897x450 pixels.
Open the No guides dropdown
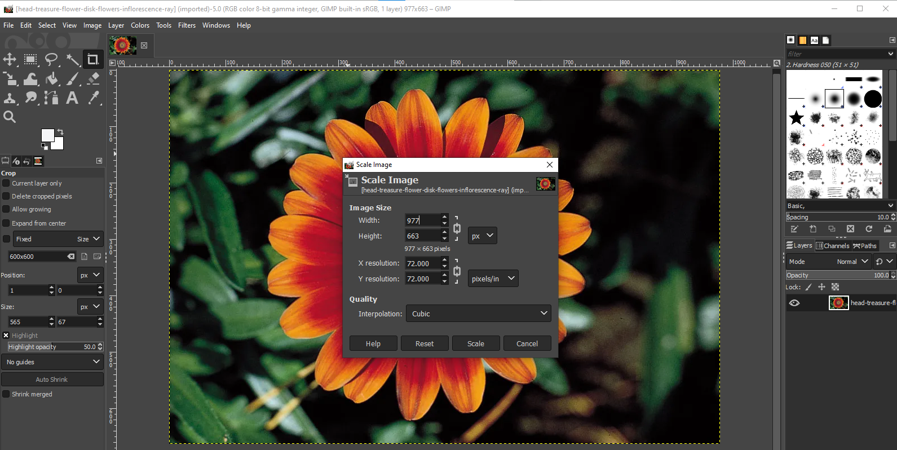coord(52,362)
